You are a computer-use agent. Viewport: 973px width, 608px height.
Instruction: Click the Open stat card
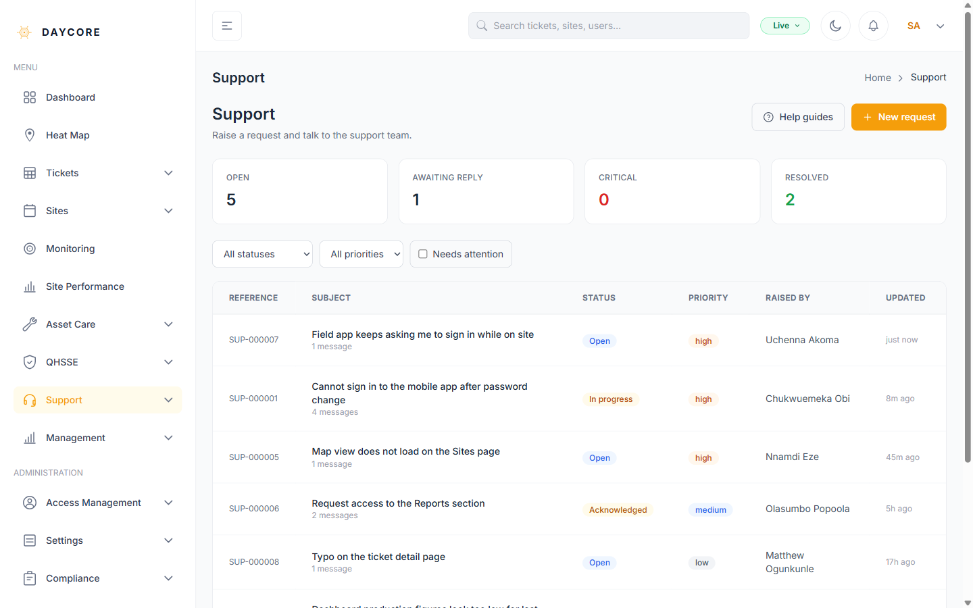(300, 191)
